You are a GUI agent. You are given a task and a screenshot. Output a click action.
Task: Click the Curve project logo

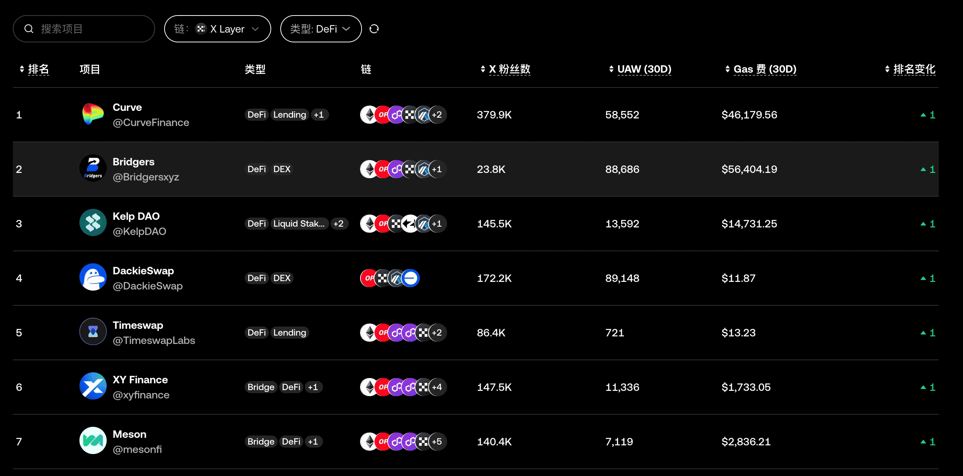coord(93,115)
